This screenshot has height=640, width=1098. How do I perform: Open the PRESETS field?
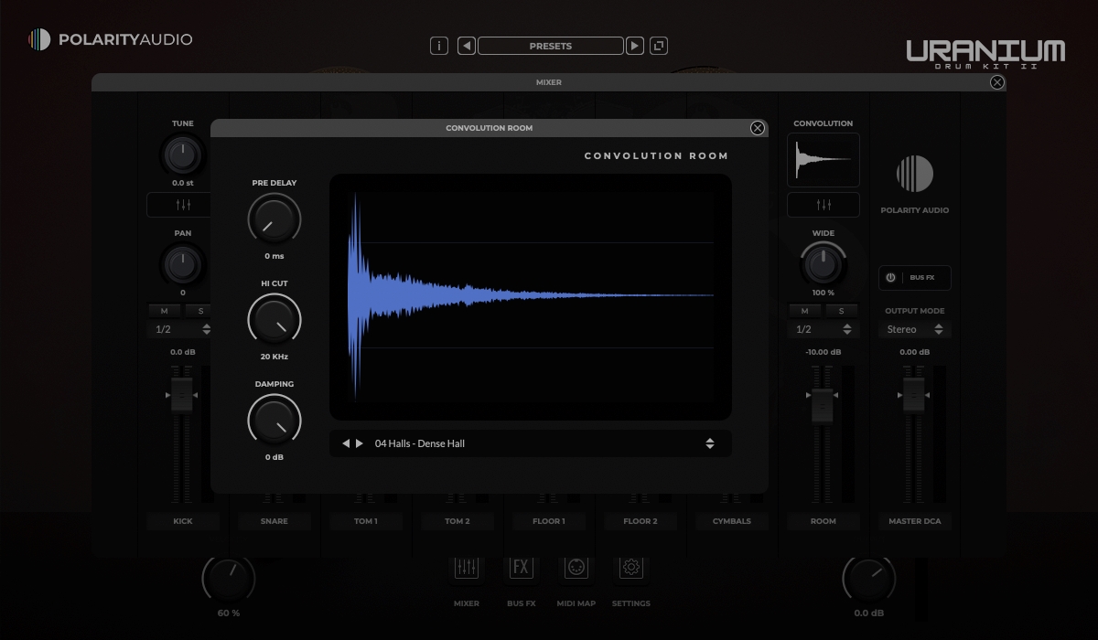coord(551,46)
